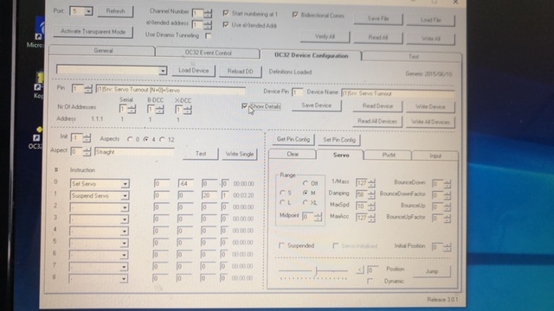Open the Port dropdown
The width and height of the screenshot is (554, 311).
tap(88, 11)
